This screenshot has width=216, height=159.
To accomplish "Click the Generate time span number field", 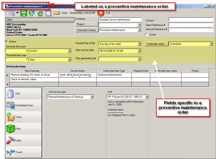I will 17,51.
